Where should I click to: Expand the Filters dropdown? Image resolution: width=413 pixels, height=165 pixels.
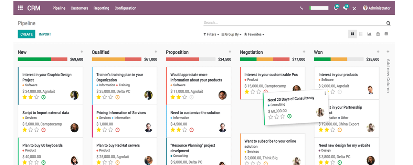point(211,34)
